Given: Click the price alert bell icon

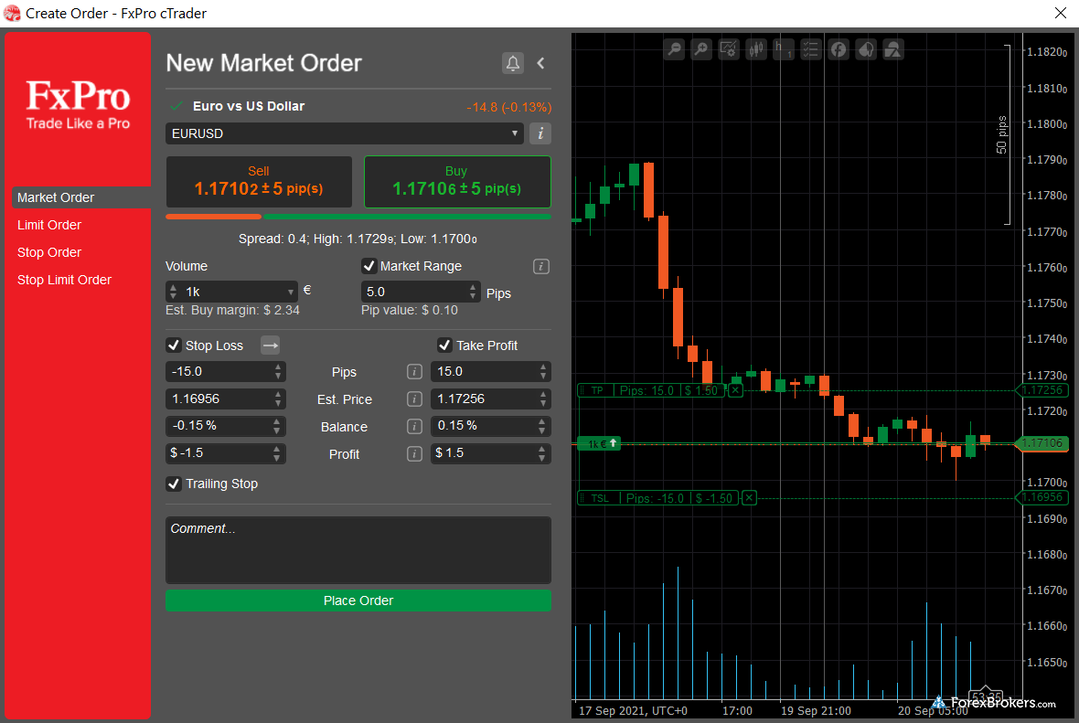Looking at the screenshot, I should coord(513,63).
